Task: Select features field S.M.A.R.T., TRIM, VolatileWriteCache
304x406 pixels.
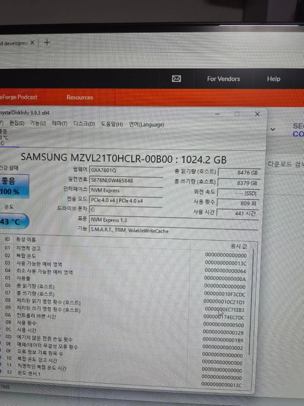Action: click(173, 231)
